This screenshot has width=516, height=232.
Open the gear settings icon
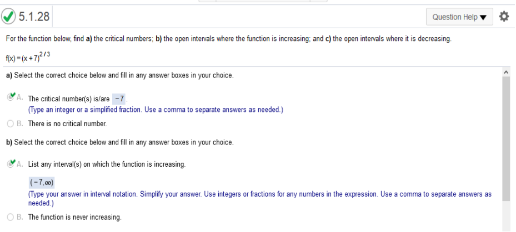[x=504, y=17]
